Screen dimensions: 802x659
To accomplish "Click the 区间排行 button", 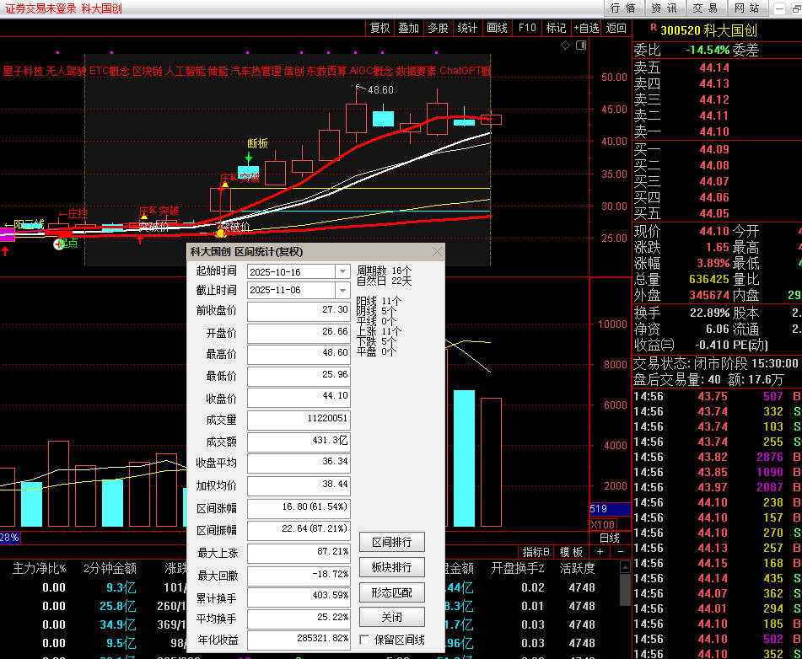I will click(x=391, y=542).
